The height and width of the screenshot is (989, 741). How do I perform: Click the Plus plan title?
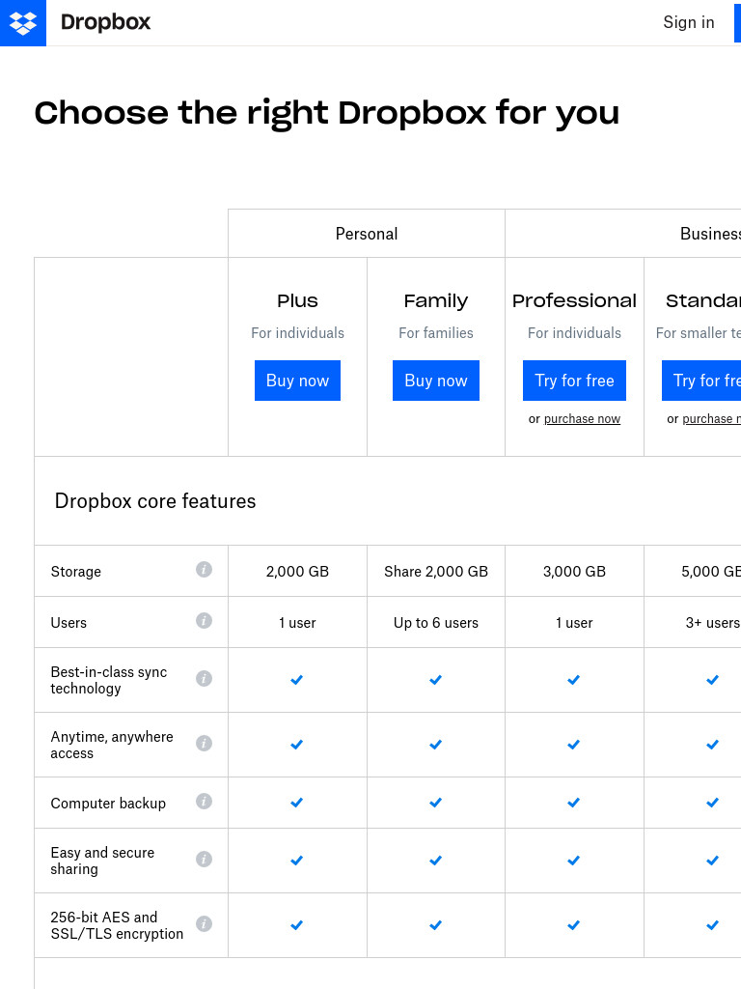point(297,301)
